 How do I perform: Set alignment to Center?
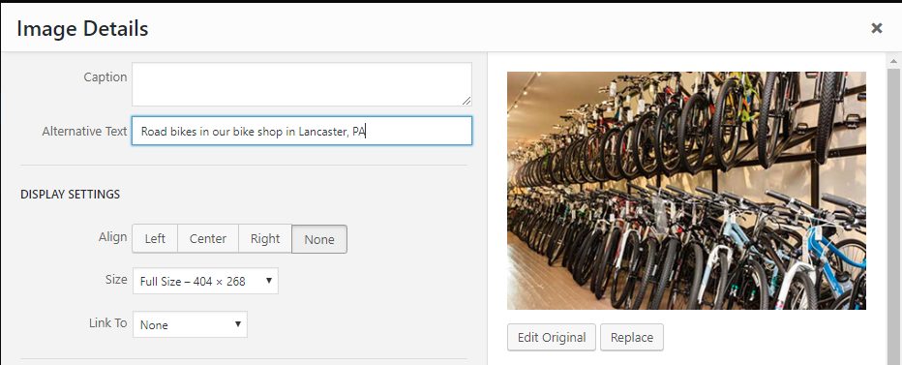click(208, 238)
